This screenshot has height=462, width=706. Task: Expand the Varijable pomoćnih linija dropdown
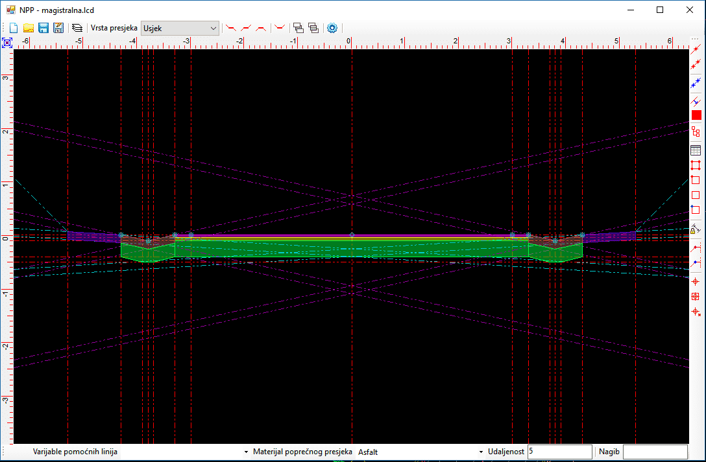tap(246, 452)
